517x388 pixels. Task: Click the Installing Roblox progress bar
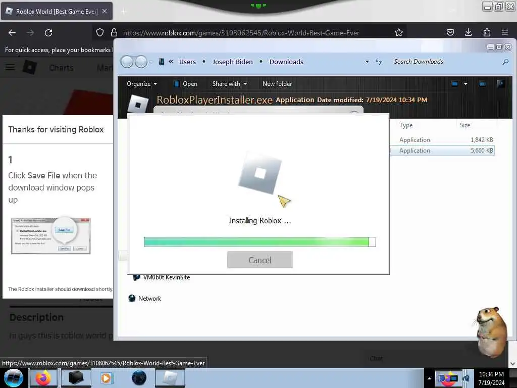260,242
